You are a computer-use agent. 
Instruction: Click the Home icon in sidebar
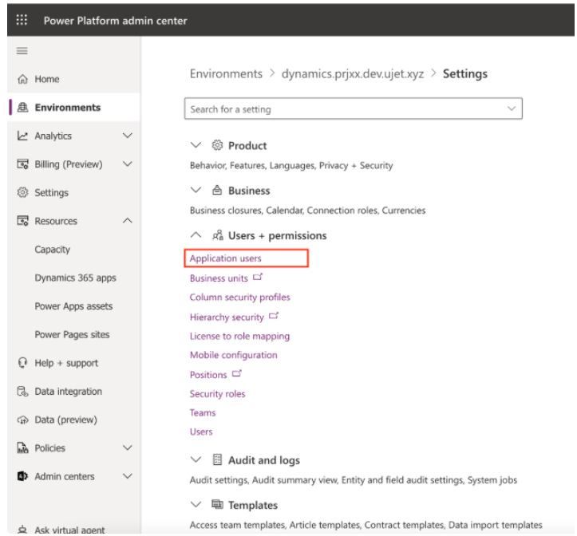click(22, 79)
